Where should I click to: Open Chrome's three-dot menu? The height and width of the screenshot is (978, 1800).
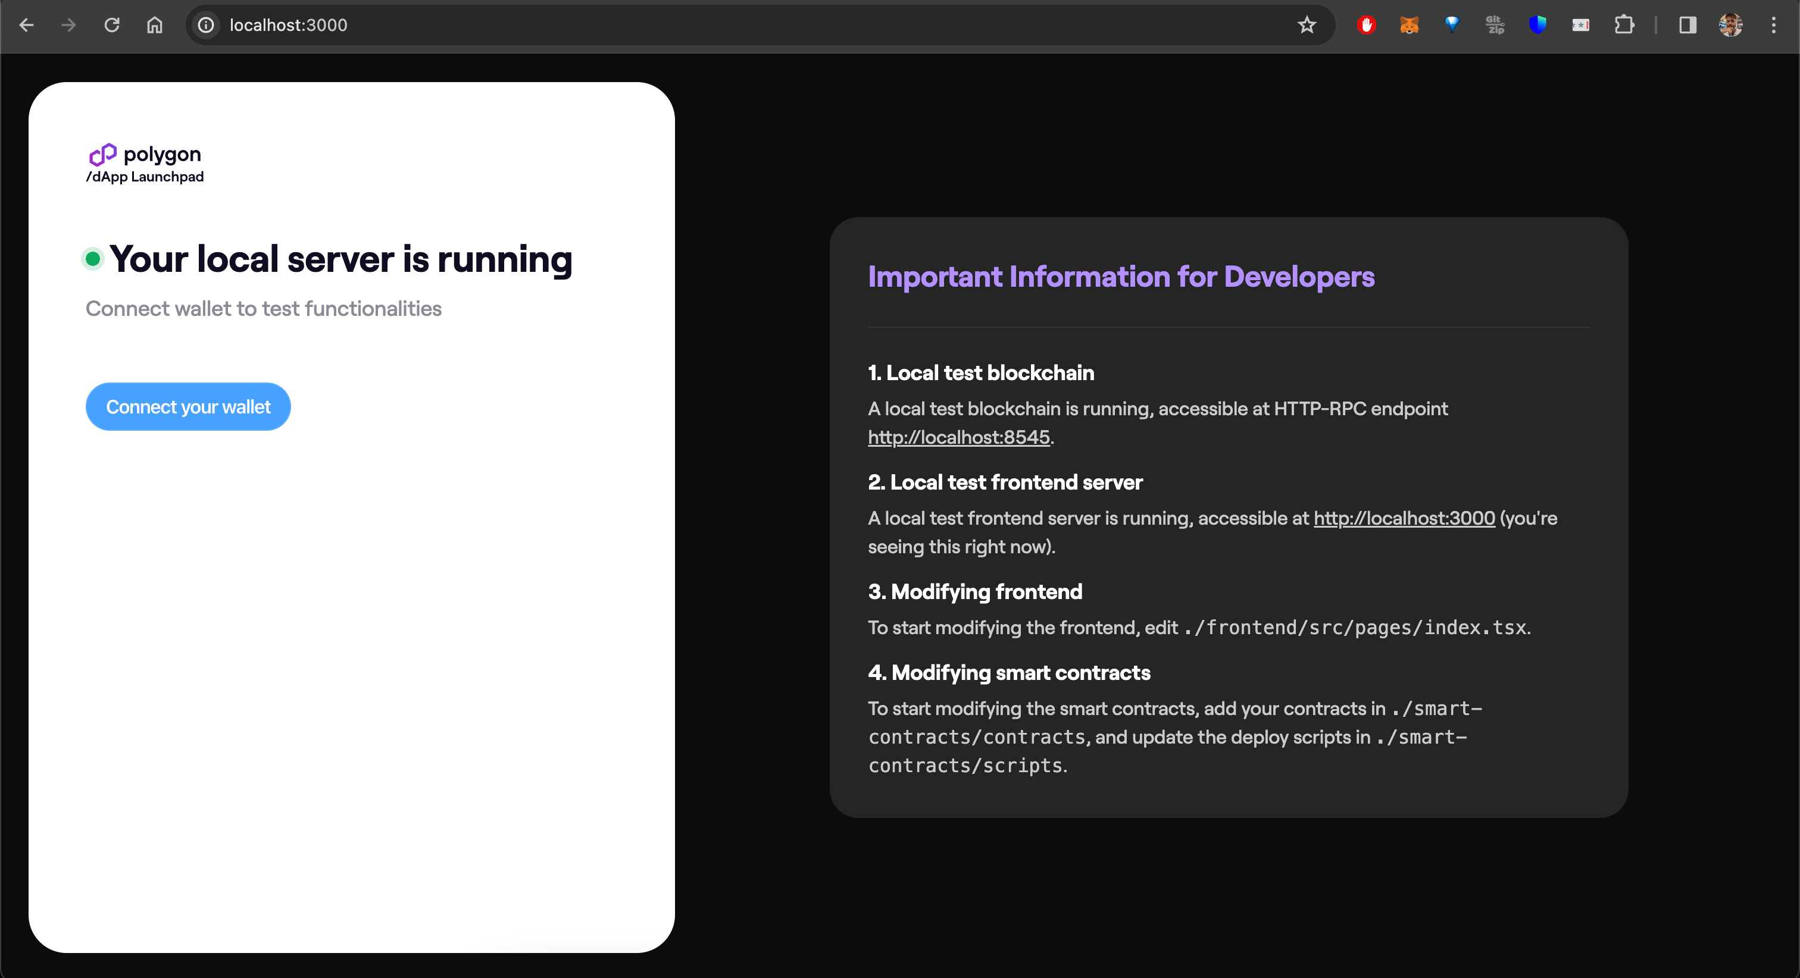tap(1773, 25)
